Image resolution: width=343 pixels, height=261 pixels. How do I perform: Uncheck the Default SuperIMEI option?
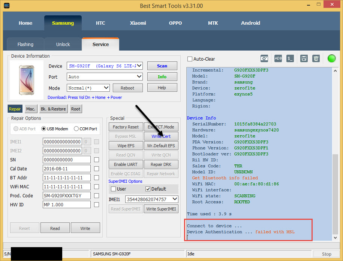click(148, 189)
